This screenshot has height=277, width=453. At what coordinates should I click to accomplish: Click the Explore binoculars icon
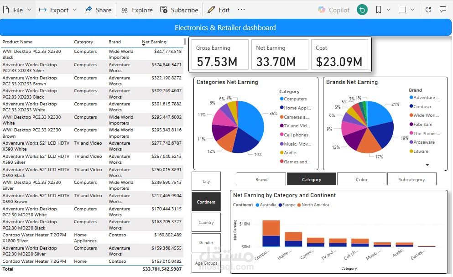point(125,10)
